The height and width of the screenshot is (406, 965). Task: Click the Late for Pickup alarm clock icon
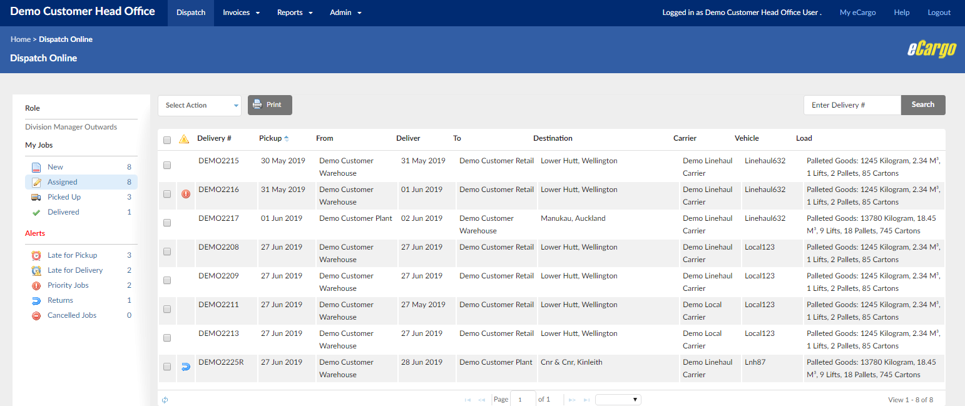(37, 255)
